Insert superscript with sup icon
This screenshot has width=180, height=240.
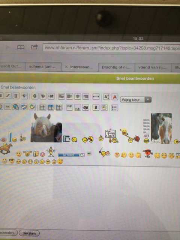click(69, 107)
